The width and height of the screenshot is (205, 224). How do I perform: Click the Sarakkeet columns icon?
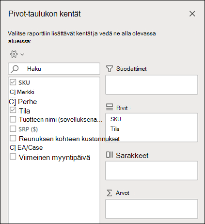110,155
